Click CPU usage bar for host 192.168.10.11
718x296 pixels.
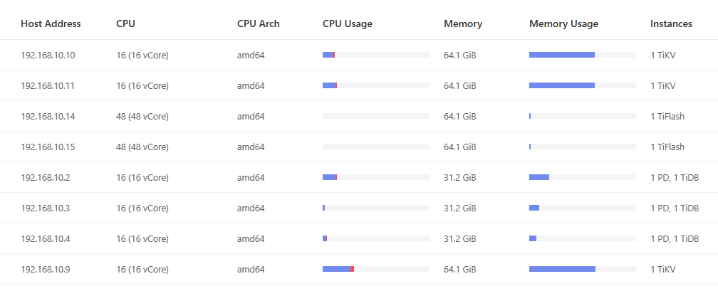coord(375,85)
